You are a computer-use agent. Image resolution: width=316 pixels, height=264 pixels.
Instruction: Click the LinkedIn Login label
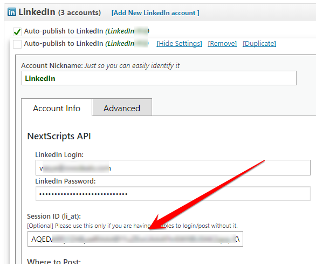point(59,154)
